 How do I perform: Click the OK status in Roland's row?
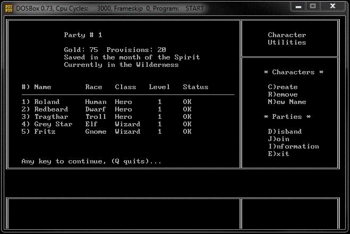pyautogui.click(x=187, y=102)
